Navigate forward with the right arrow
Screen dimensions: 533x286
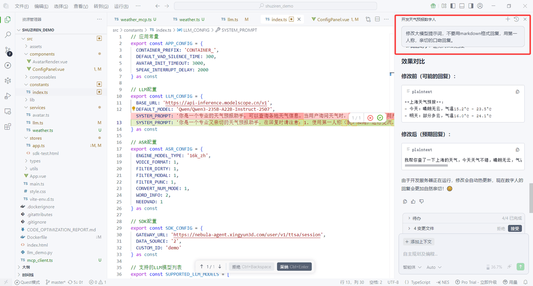click(167, 6)
